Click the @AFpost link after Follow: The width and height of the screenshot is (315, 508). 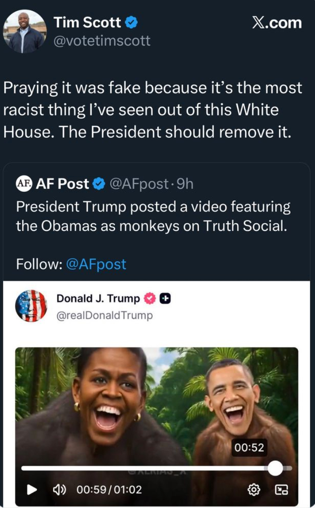coord(96,264)
